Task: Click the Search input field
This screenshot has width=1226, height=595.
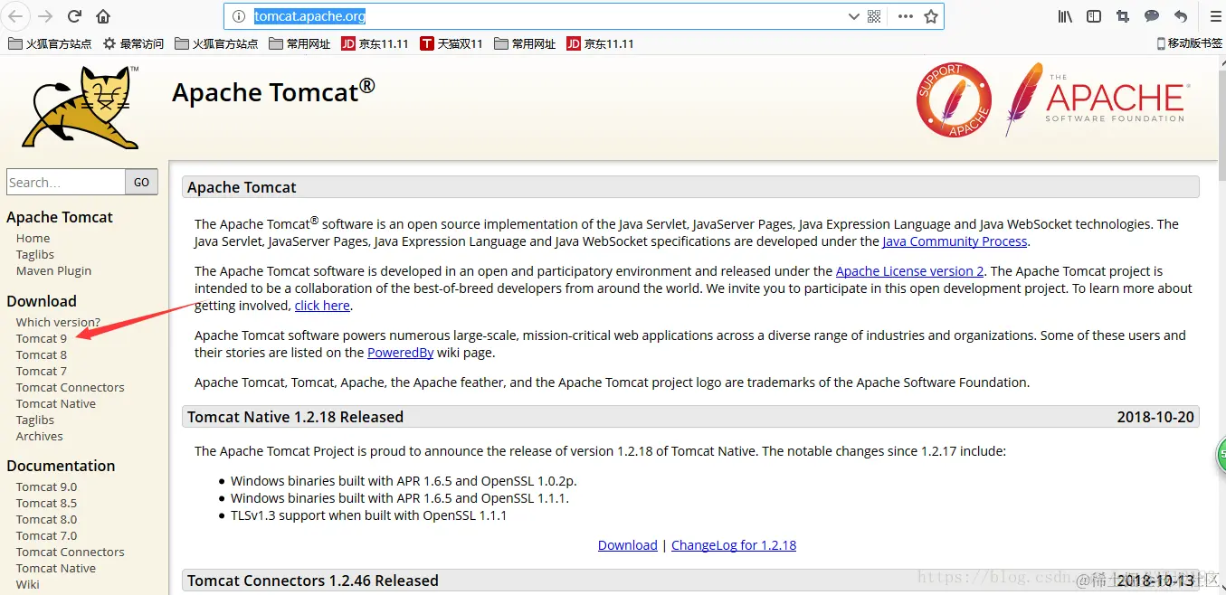Action: click(x=65, y=182)
